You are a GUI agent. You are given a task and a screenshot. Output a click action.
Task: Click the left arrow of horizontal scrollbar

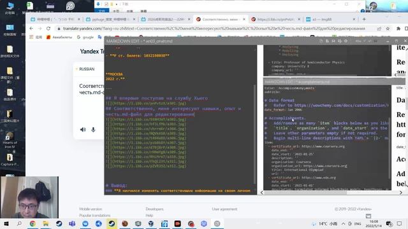[x=262, y=192]
